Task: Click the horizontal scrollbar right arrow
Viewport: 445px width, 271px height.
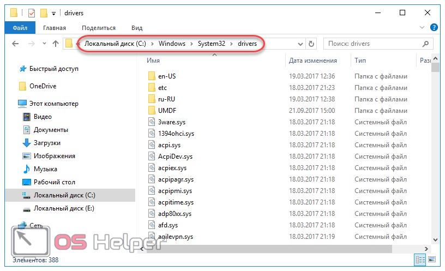Action: [426, 249]
